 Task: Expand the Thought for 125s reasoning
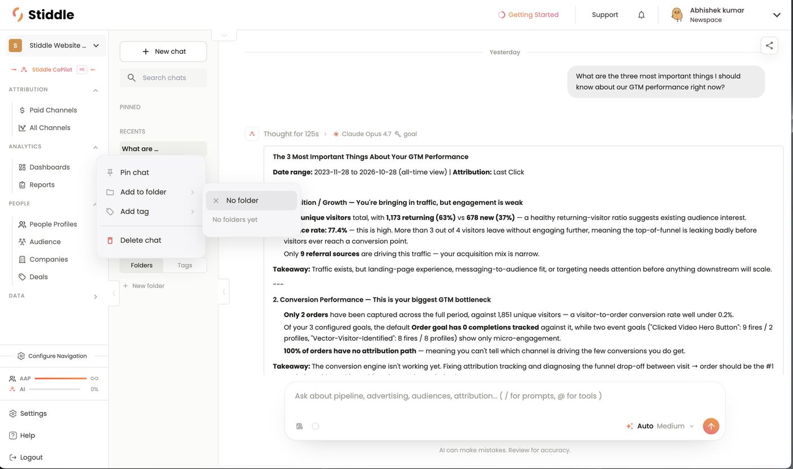295,134
